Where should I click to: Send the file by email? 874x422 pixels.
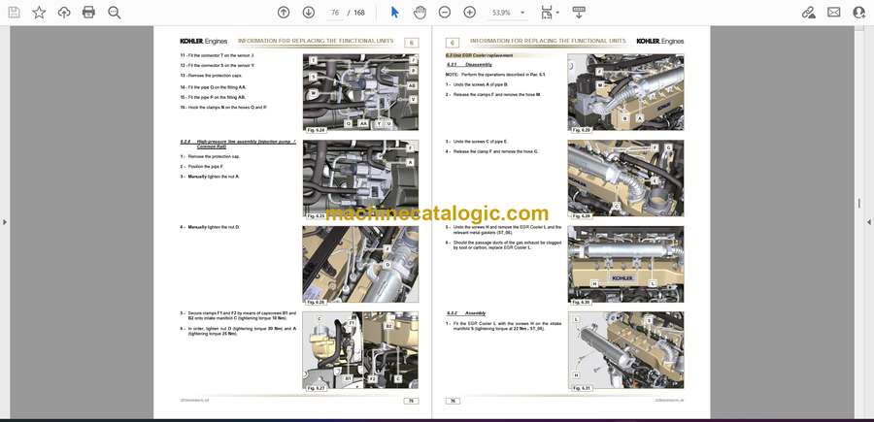833,13
